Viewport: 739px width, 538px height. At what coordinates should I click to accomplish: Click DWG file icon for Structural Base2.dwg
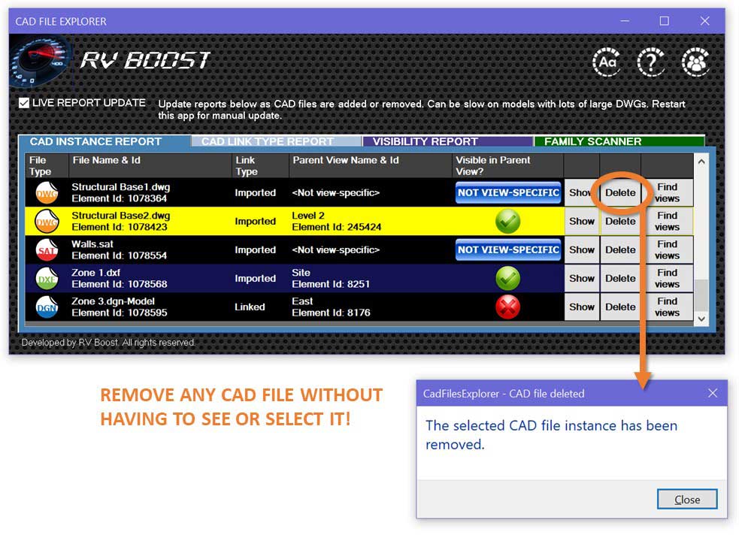tap(47, 222)
